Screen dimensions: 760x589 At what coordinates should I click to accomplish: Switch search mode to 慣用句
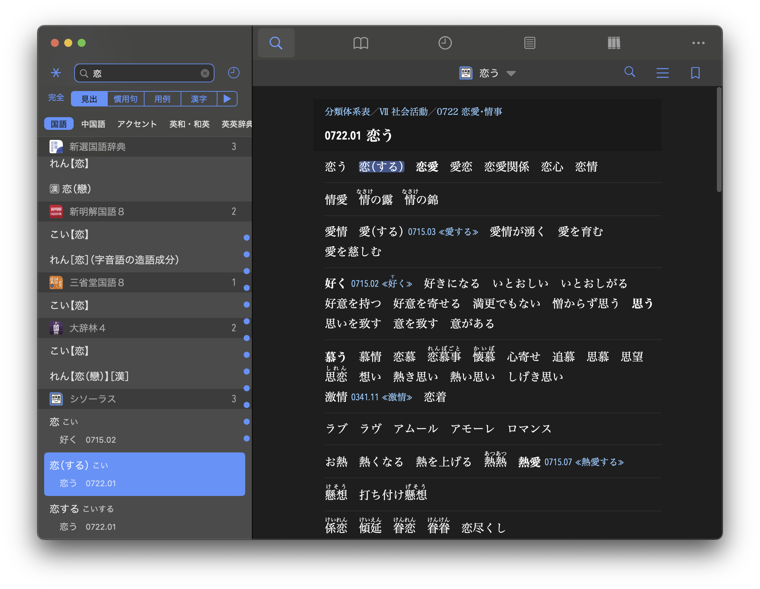tap(126, 99)
